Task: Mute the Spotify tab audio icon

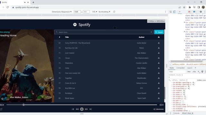Action: 25,2
